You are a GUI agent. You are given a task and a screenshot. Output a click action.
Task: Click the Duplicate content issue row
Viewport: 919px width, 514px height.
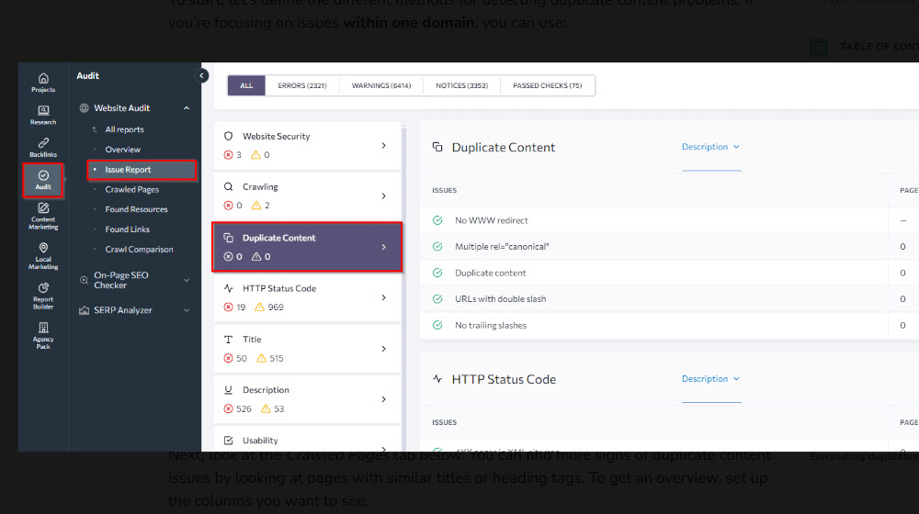pos(669,273)
